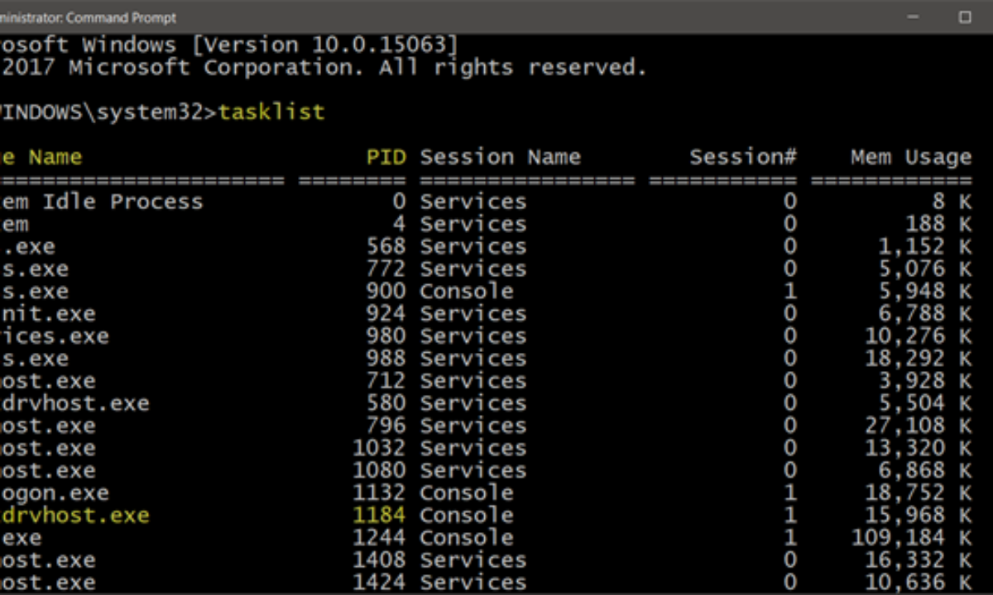Image resolution: width=993 pixels, height=595 pixels.
Task: Click the PID value 1424
Action: (379, 583)
